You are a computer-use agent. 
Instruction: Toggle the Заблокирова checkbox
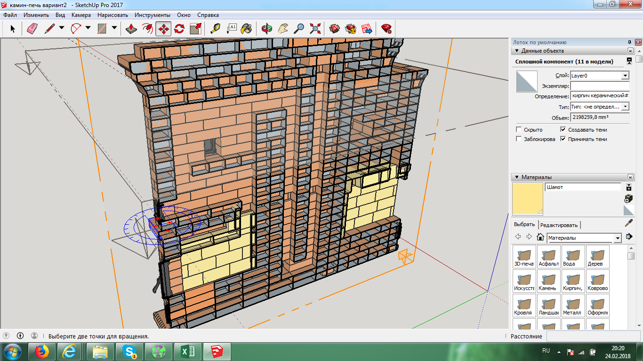point(519,139)
